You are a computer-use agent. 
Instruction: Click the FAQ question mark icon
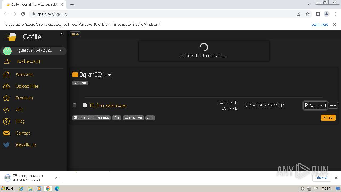point(6,121)
